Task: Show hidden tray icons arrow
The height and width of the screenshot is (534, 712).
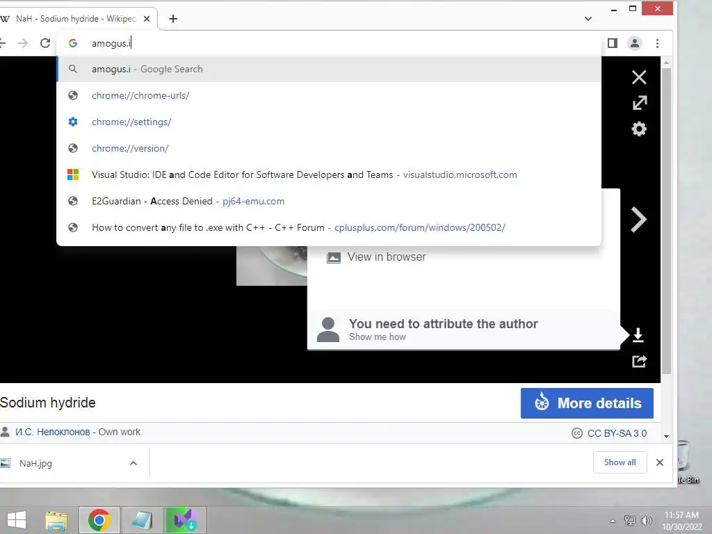Action: pos(613,521)
